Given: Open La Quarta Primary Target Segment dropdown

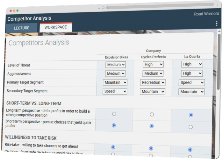Looking at the screenshot, I should pos(191,82).
